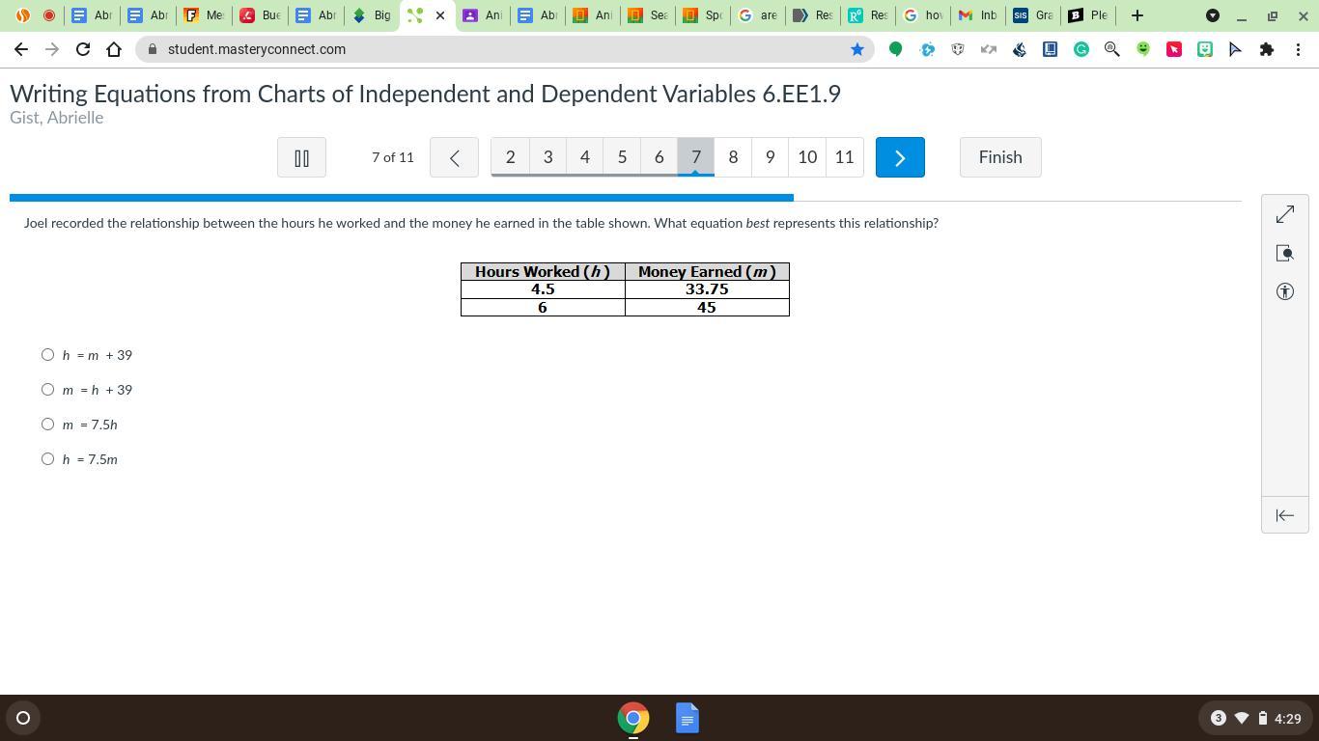Screen dimensions: 1319x741
Task: Open the Extensions puzzle-piece menu
Action: point(1267,49)
